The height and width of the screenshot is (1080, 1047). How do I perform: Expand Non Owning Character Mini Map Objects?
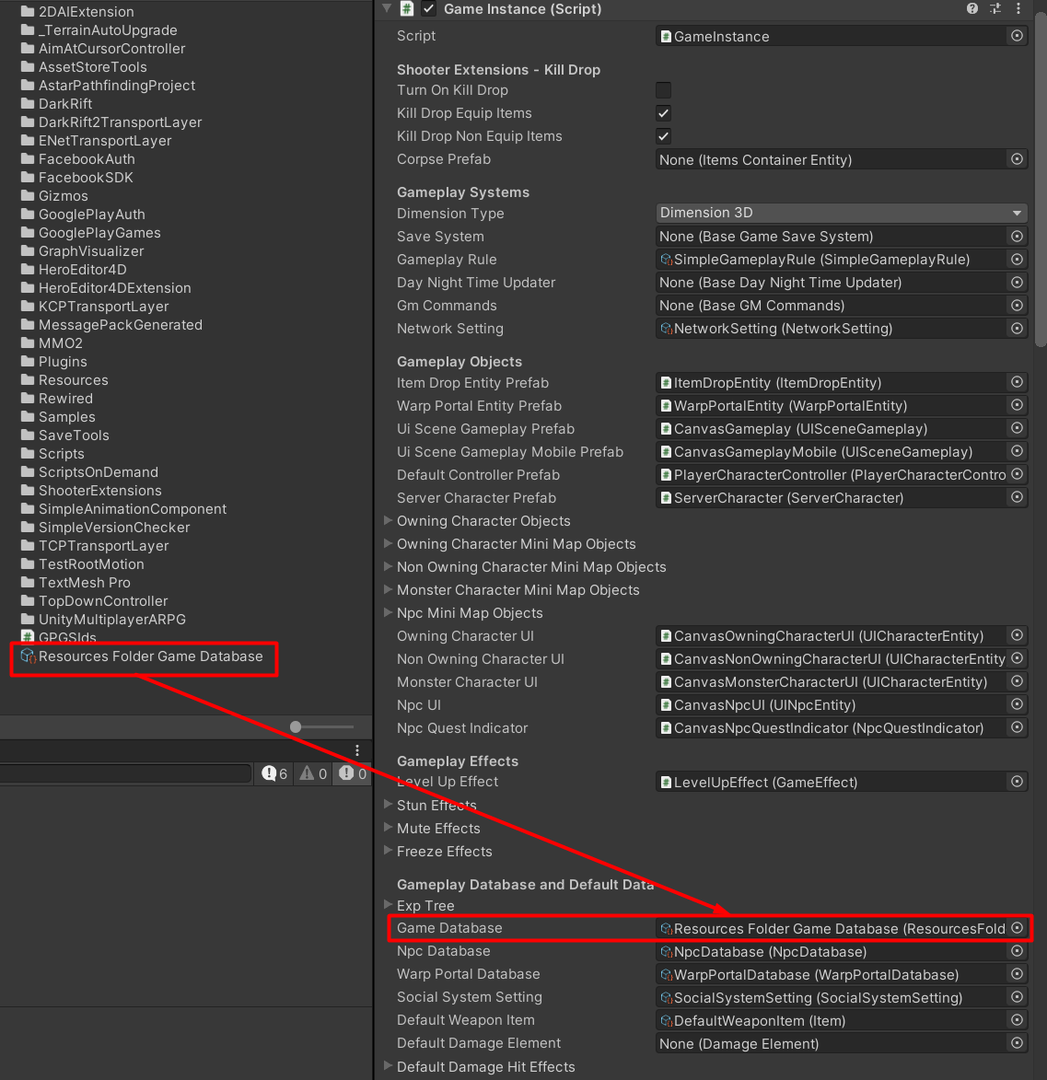point(388,567)
